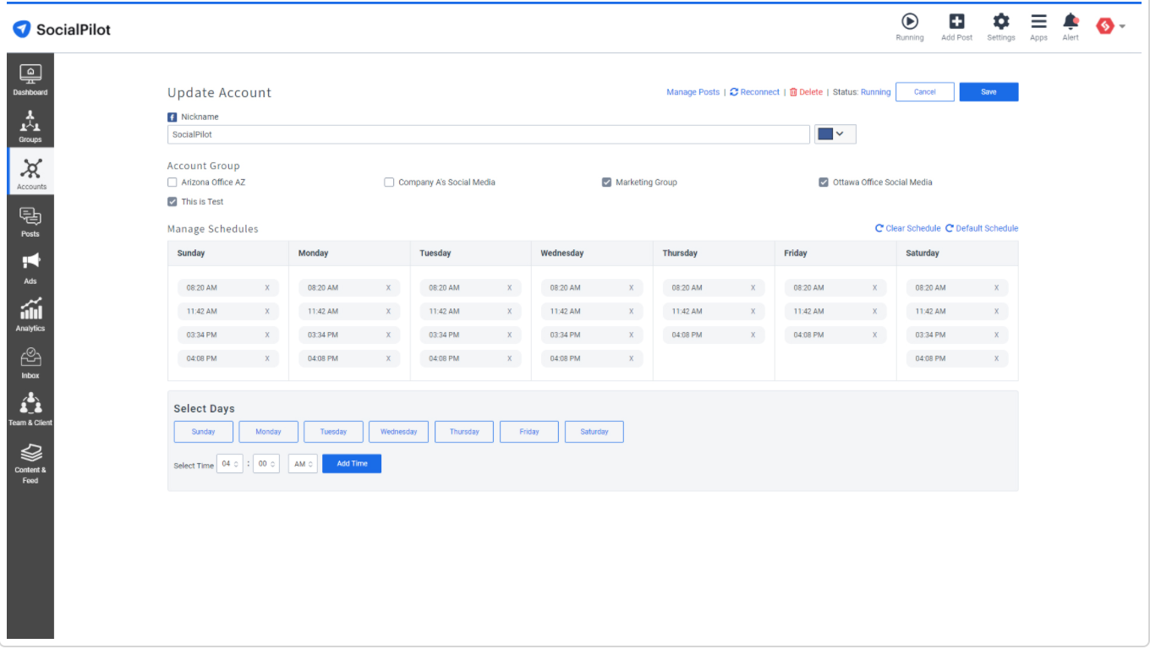1150x649 pixels.
Task: Click the Save button
Action: click(988, 92)
